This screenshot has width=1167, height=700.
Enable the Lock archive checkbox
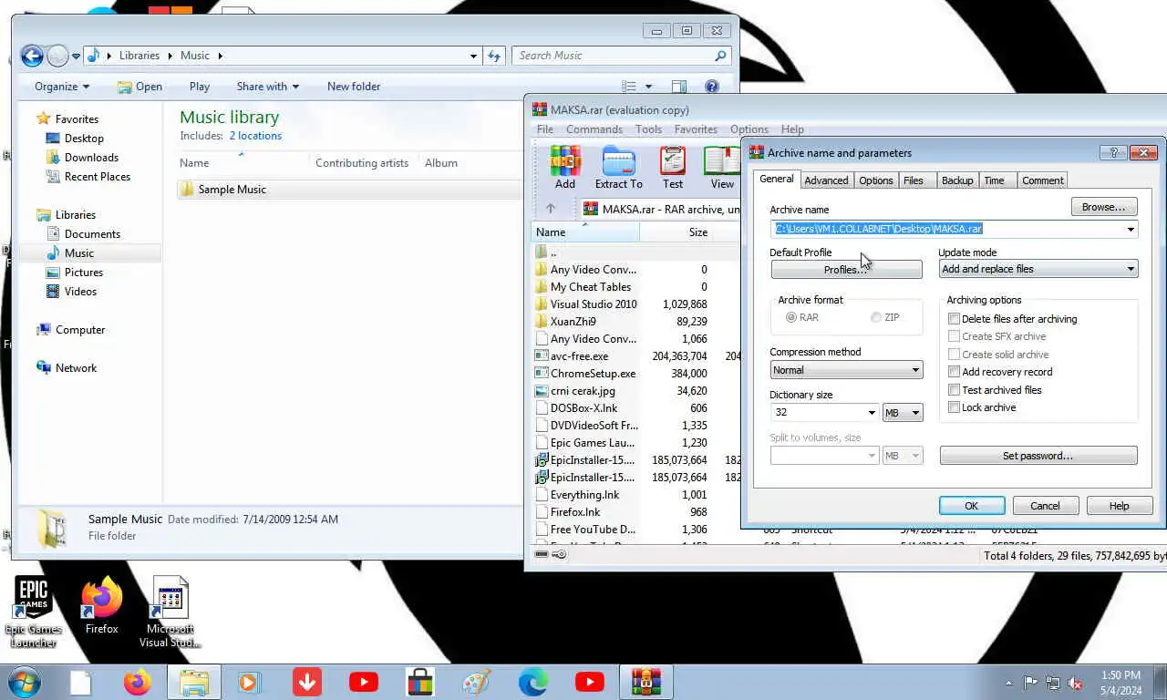(954, 407)
